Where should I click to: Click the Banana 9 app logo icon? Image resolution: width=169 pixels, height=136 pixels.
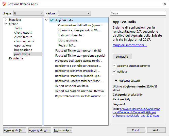point(4,4)
